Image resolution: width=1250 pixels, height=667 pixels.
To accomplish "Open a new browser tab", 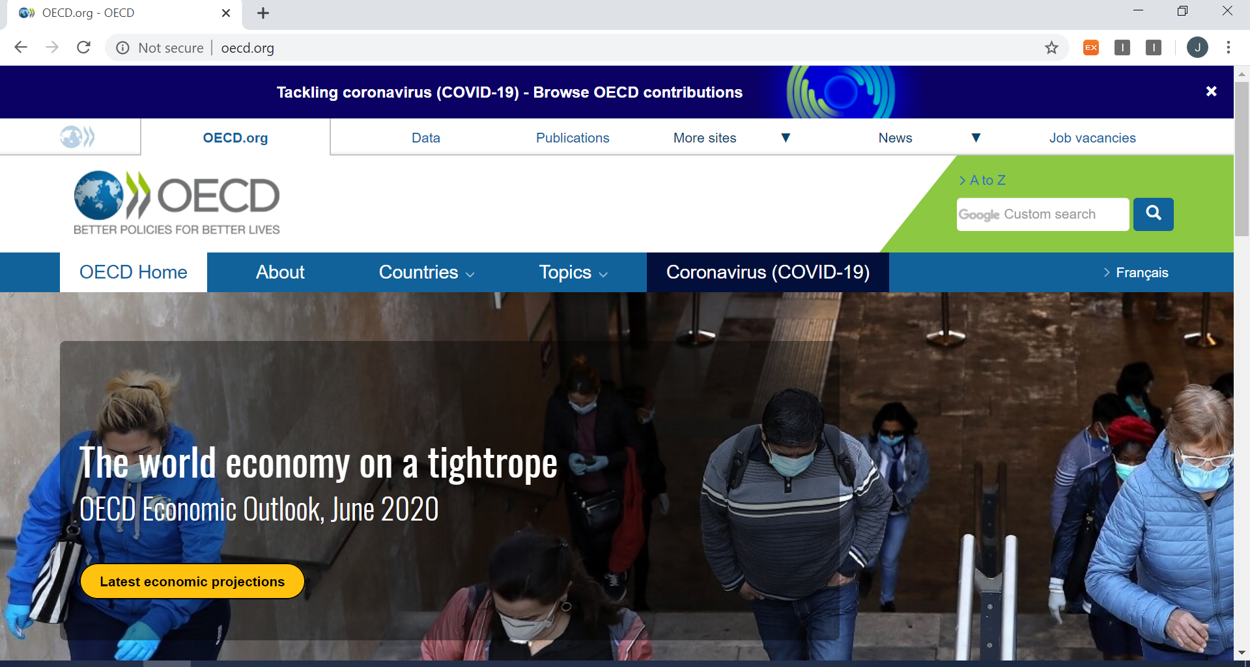I will coord(263,13).
